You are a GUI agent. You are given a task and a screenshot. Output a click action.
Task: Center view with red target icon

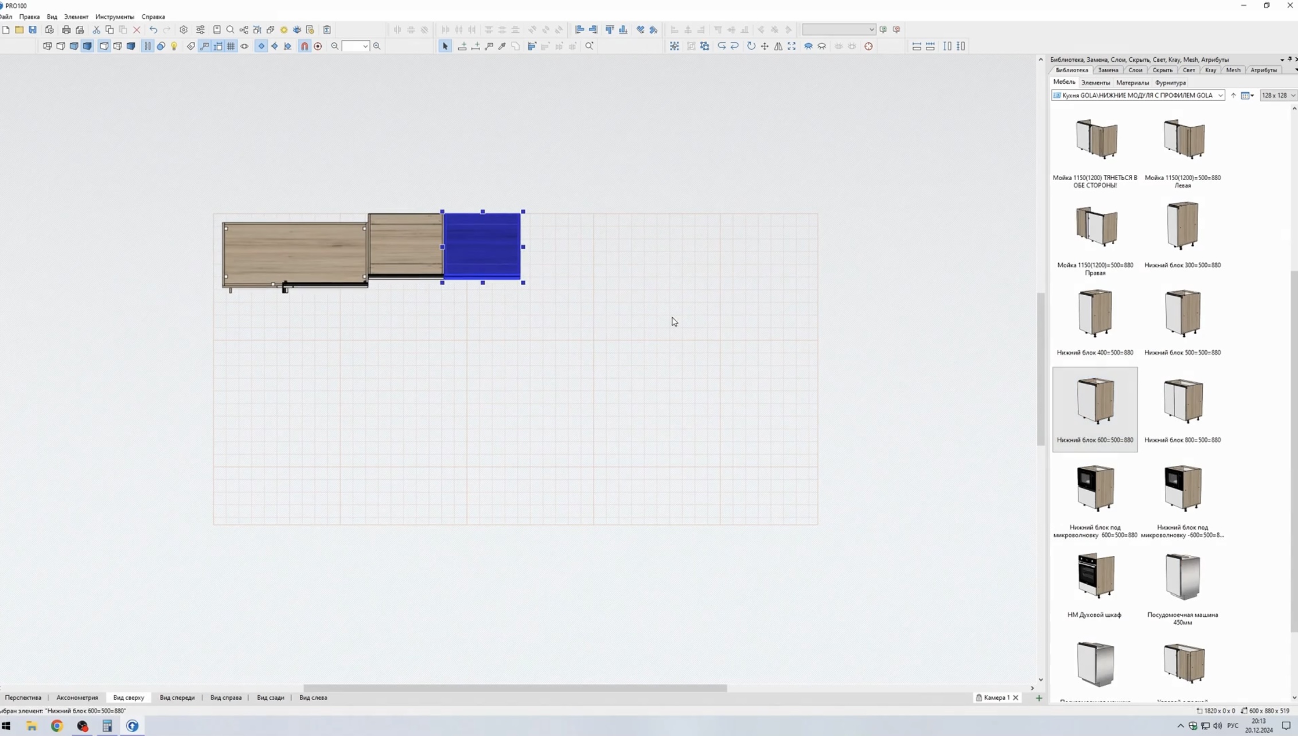869,46
